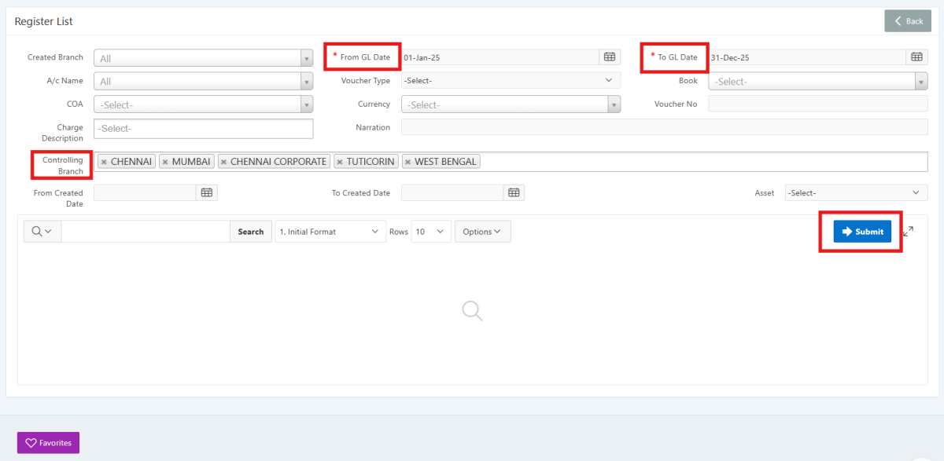
Task: Open the From Created Date calendar icon
Action: pos(207,192)
